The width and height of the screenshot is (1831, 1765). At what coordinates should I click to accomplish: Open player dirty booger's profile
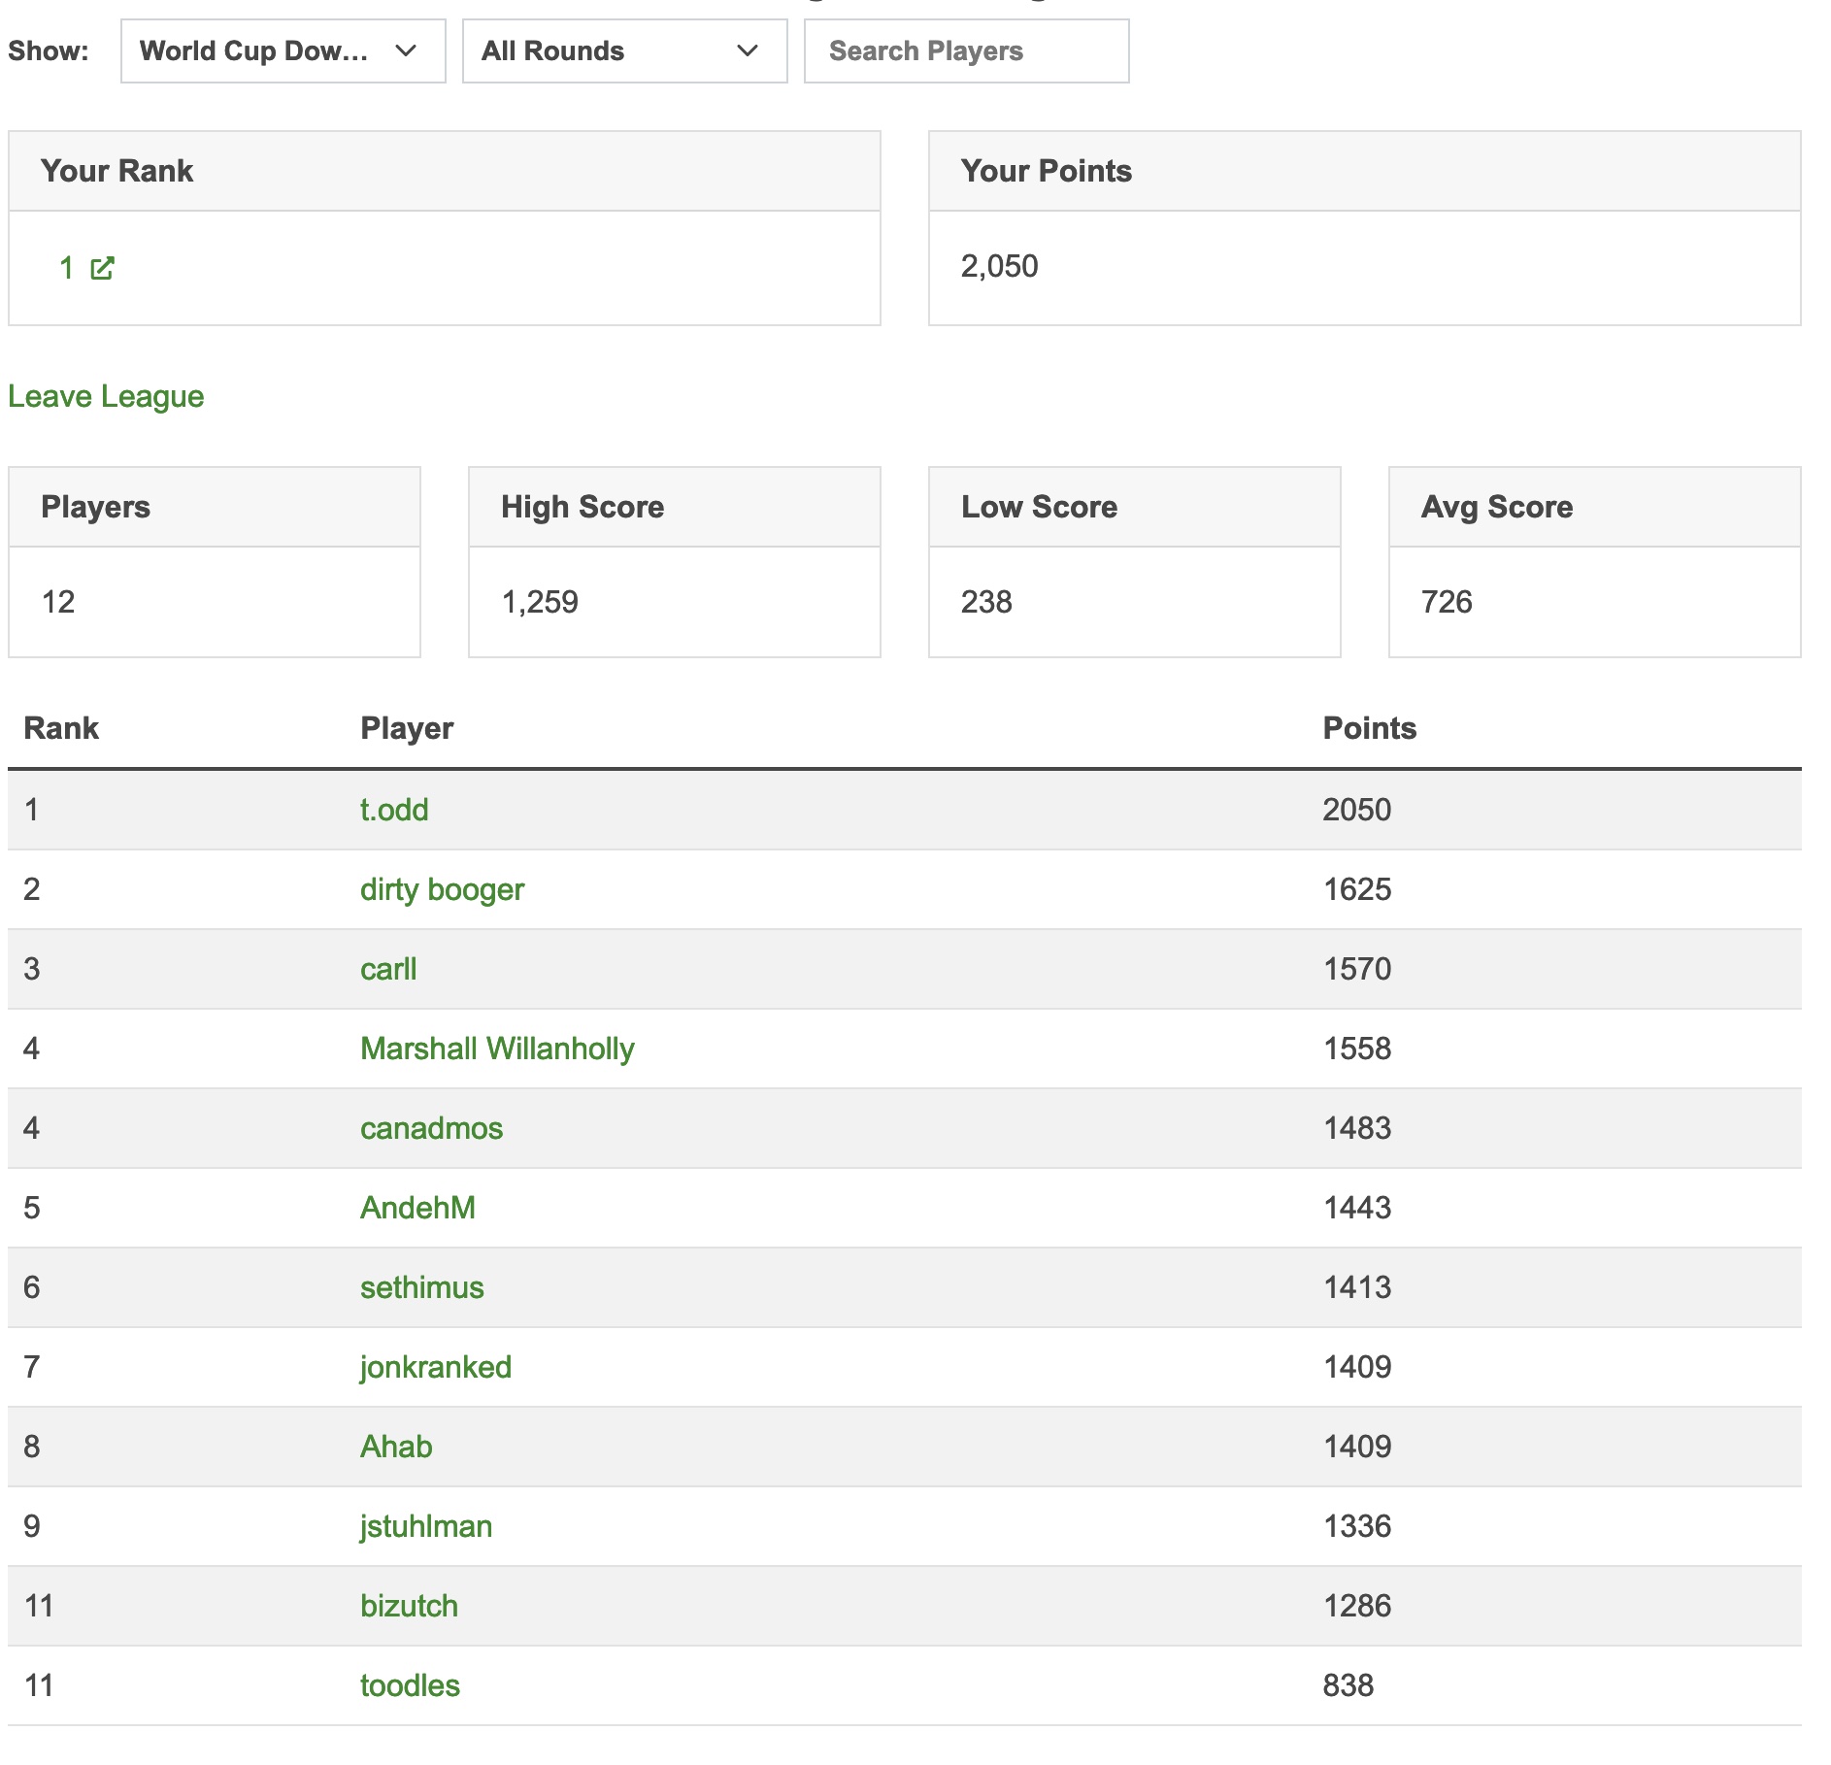(442, 889)
